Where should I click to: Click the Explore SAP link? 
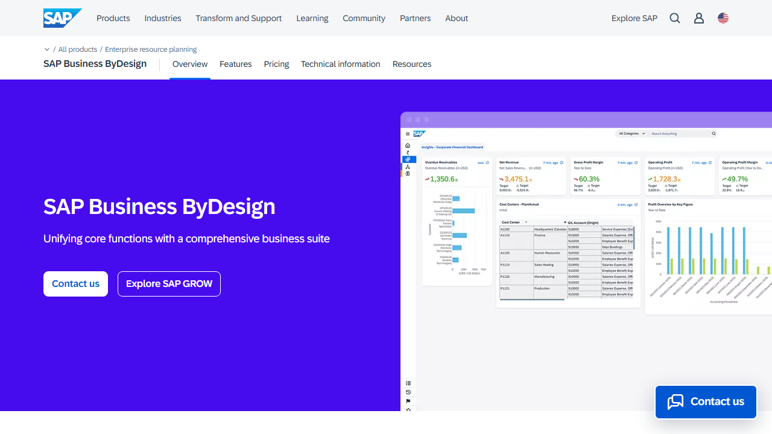point(634,18)
